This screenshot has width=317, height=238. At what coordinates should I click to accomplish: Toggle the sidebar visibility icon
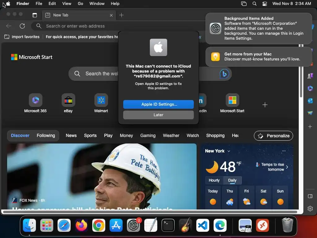pyautogui.click(x=310, y=196)
